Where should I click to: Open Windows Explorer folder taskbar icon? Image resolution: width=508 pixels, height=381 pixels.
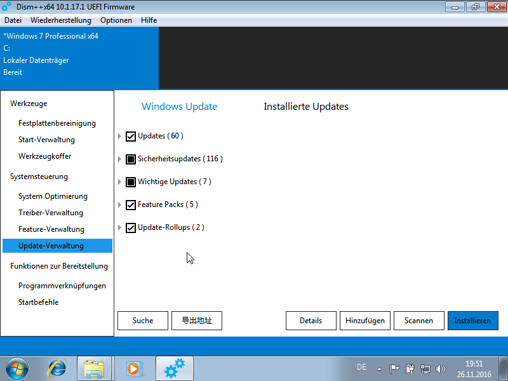(94, 369)
